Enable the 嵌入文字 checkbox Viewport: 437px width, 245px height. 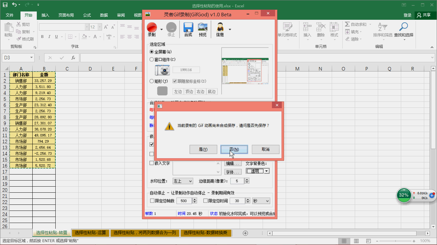click(x=152, y=163)
